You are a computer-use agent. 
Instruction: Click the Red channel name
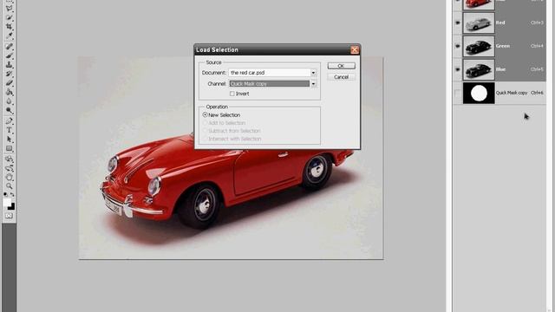tap(500, 23)
